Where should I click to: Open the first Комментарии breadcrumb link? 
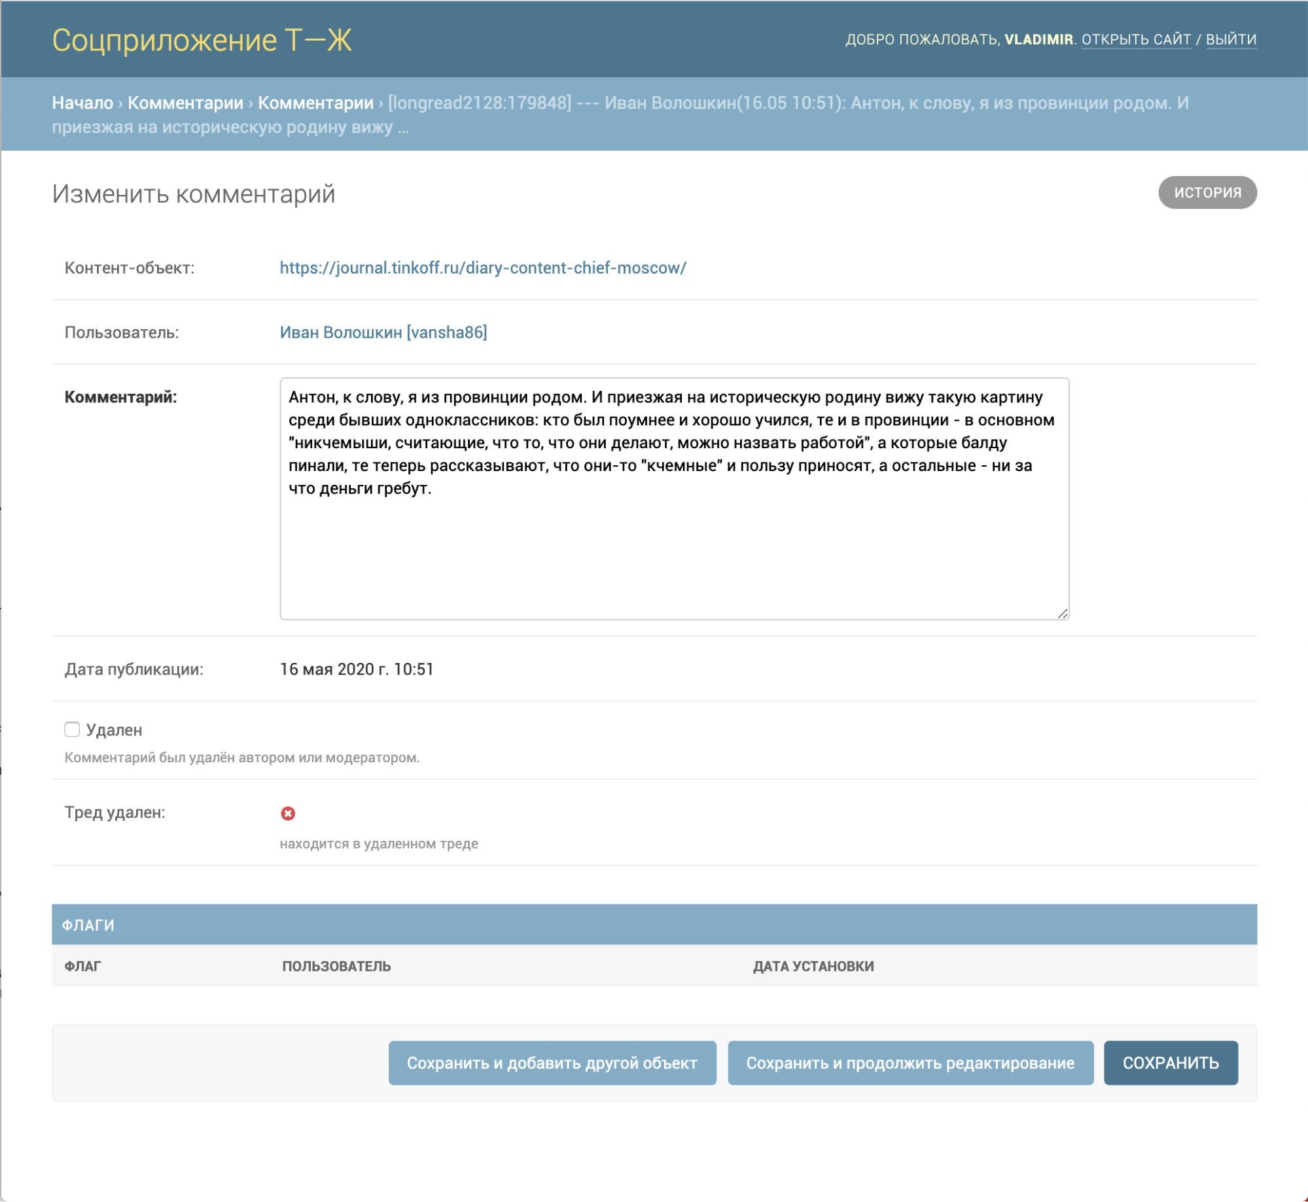coord(185,103)
